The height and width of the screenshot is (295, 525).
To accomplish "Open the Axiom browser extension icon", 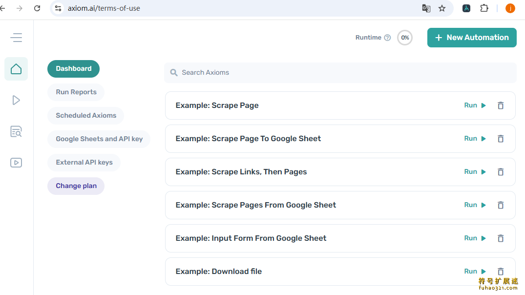I will click(466, 8).
